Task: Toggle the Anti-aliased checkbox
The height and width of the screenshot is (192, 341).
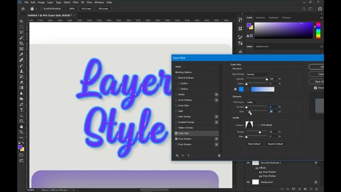Action: 259,125
